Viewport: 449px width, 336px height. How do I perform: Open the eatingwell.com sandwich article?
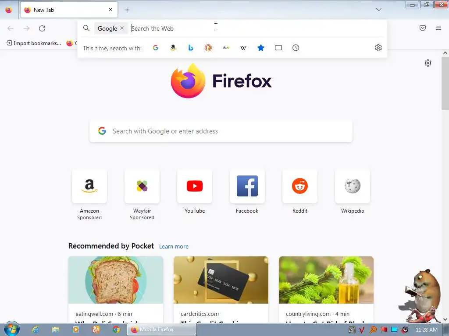[x=116, y=290]
